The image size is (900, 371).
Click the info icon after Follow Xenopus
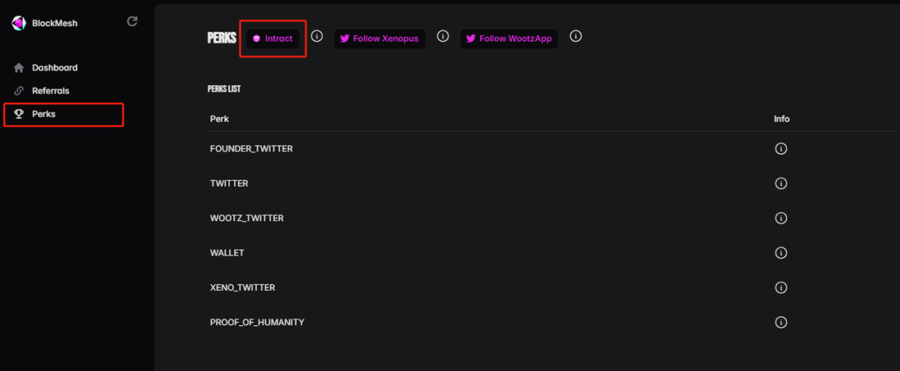pyautogui.click(x=442, y=36)
